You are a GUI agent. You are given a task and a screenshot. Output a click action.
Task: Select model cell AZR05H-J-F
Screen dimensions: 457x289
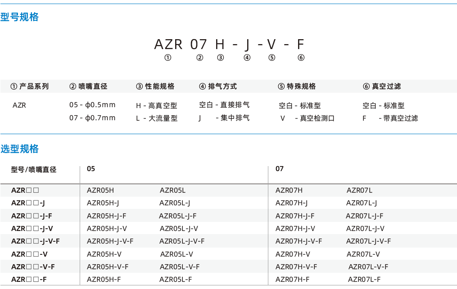pyautogui.click(x=106, y=216)
